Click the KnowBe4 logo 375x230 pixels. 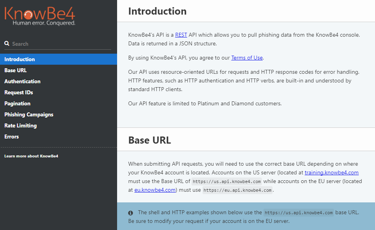point(40,16)
